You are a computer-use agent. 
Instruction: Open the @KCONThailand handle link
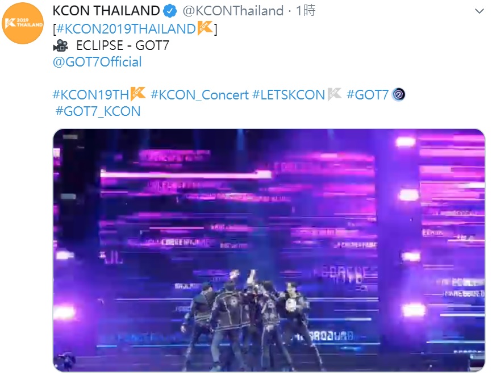(233, 11)
